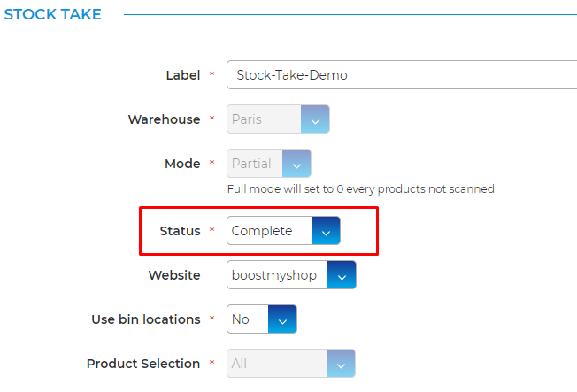The height and width of the screenshot is (392, 577).
Task: Click the Mode dropdown chevron arrow
Action: tap(296, 164)
